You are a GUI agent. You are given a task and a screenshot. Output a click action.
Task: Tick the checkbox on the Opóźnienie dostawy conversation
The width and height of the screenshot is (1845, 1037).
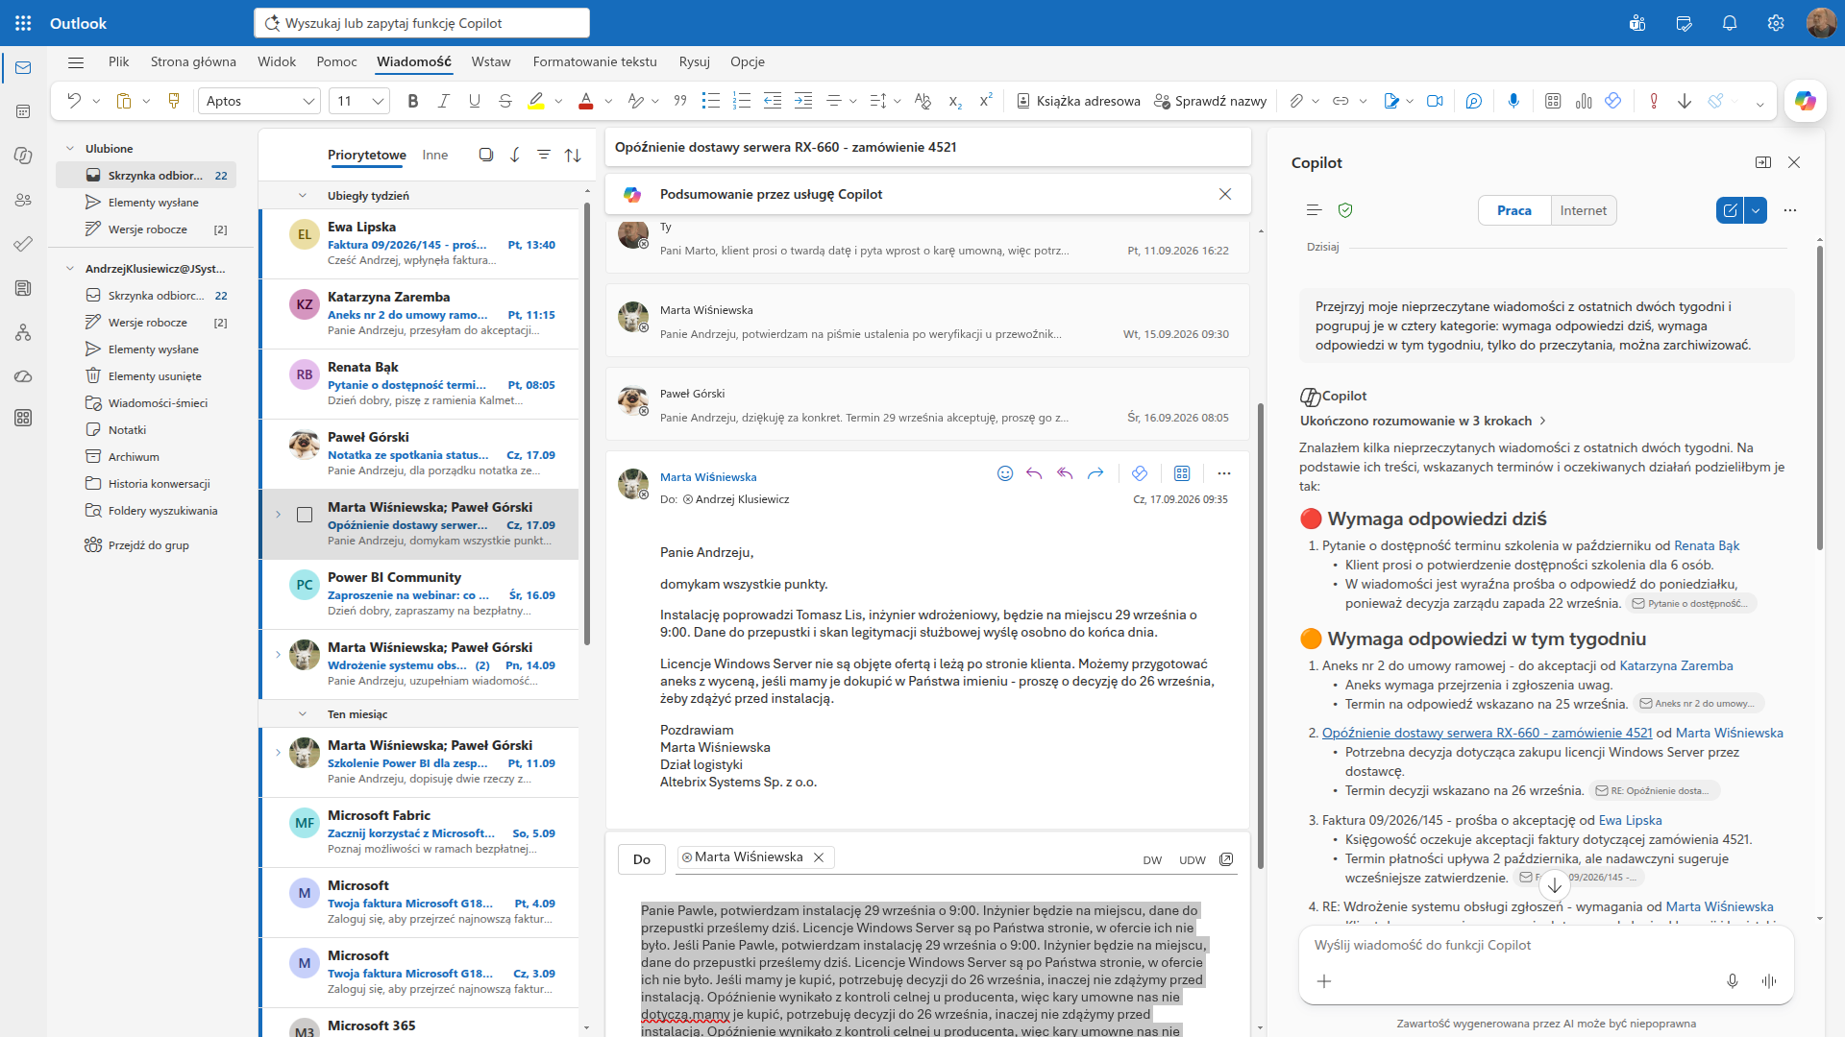point(305,515)
